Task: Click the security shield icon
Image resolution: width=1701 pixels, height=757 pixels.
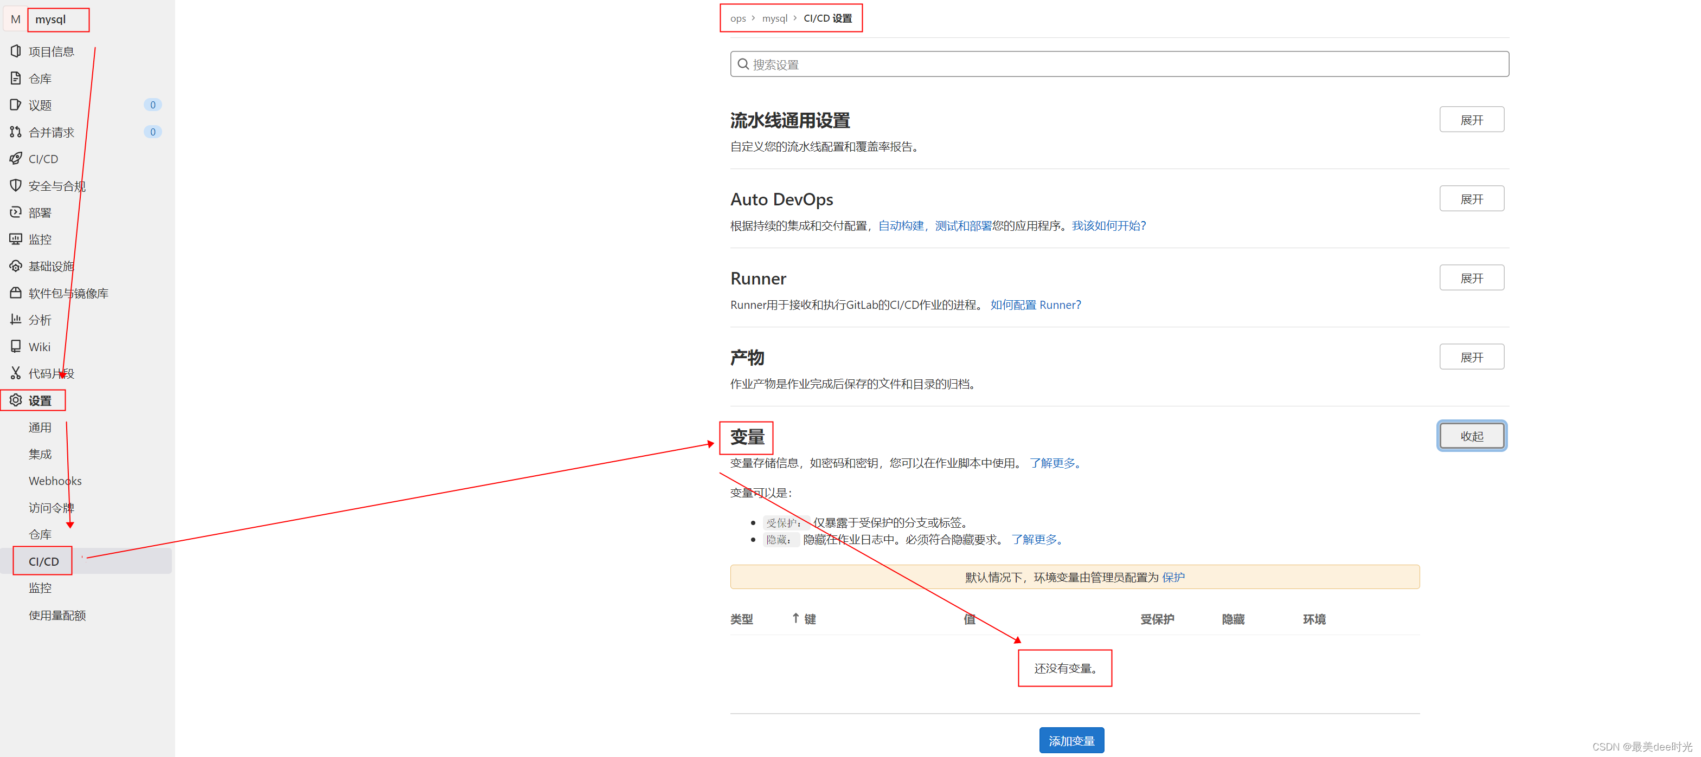Action: 16,185
